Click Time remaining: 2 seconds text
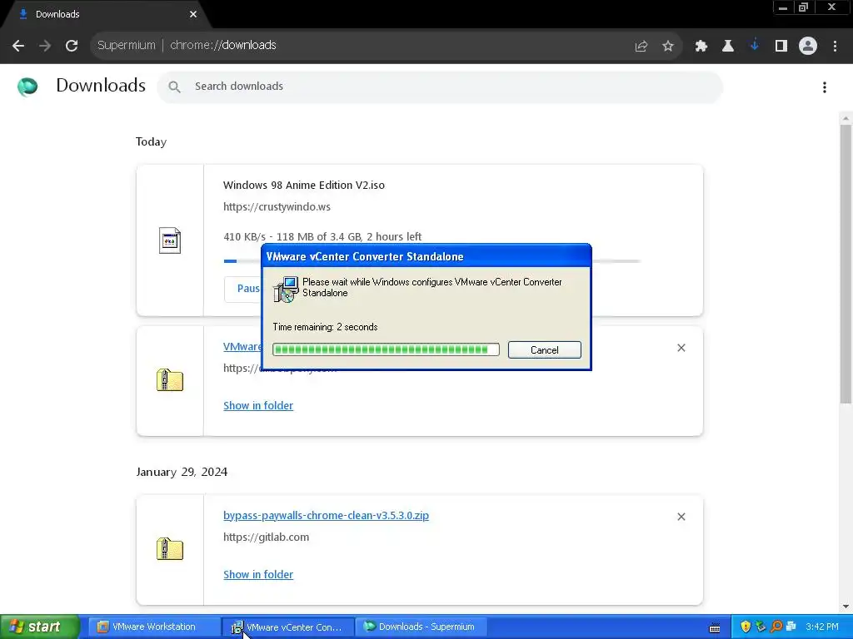 (325, 326)
